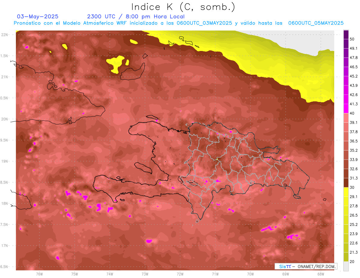Click the colorbar value label "40"
The height and width of the screenshot is (278, 360).
click(352, 113)
